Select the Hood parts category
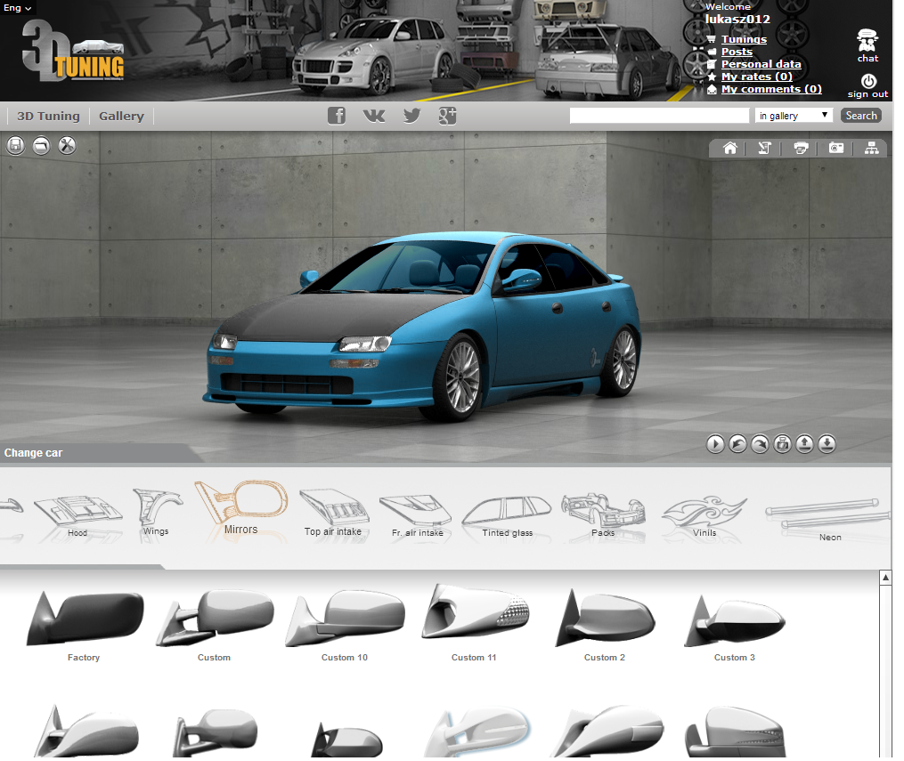This screenshot has width=904, height=761. tap(77, 516)
